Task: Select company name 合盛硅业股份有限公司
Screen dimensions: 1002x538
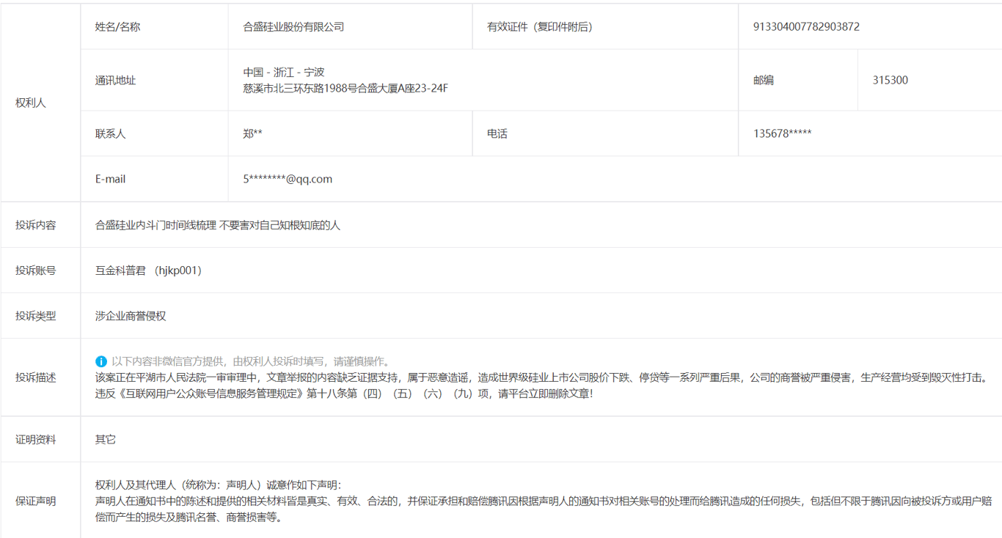Action: click(294, 26)
